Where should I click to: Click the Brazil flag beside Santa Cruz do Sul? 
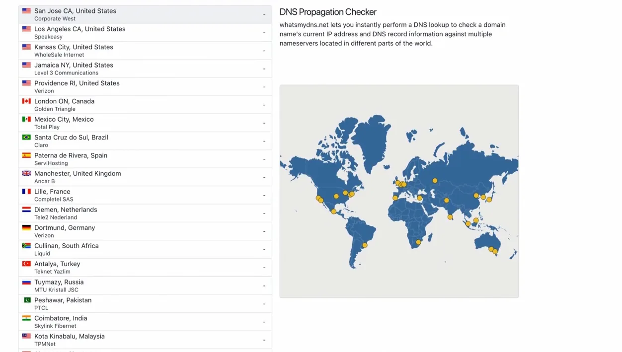[x=26, y=137]
